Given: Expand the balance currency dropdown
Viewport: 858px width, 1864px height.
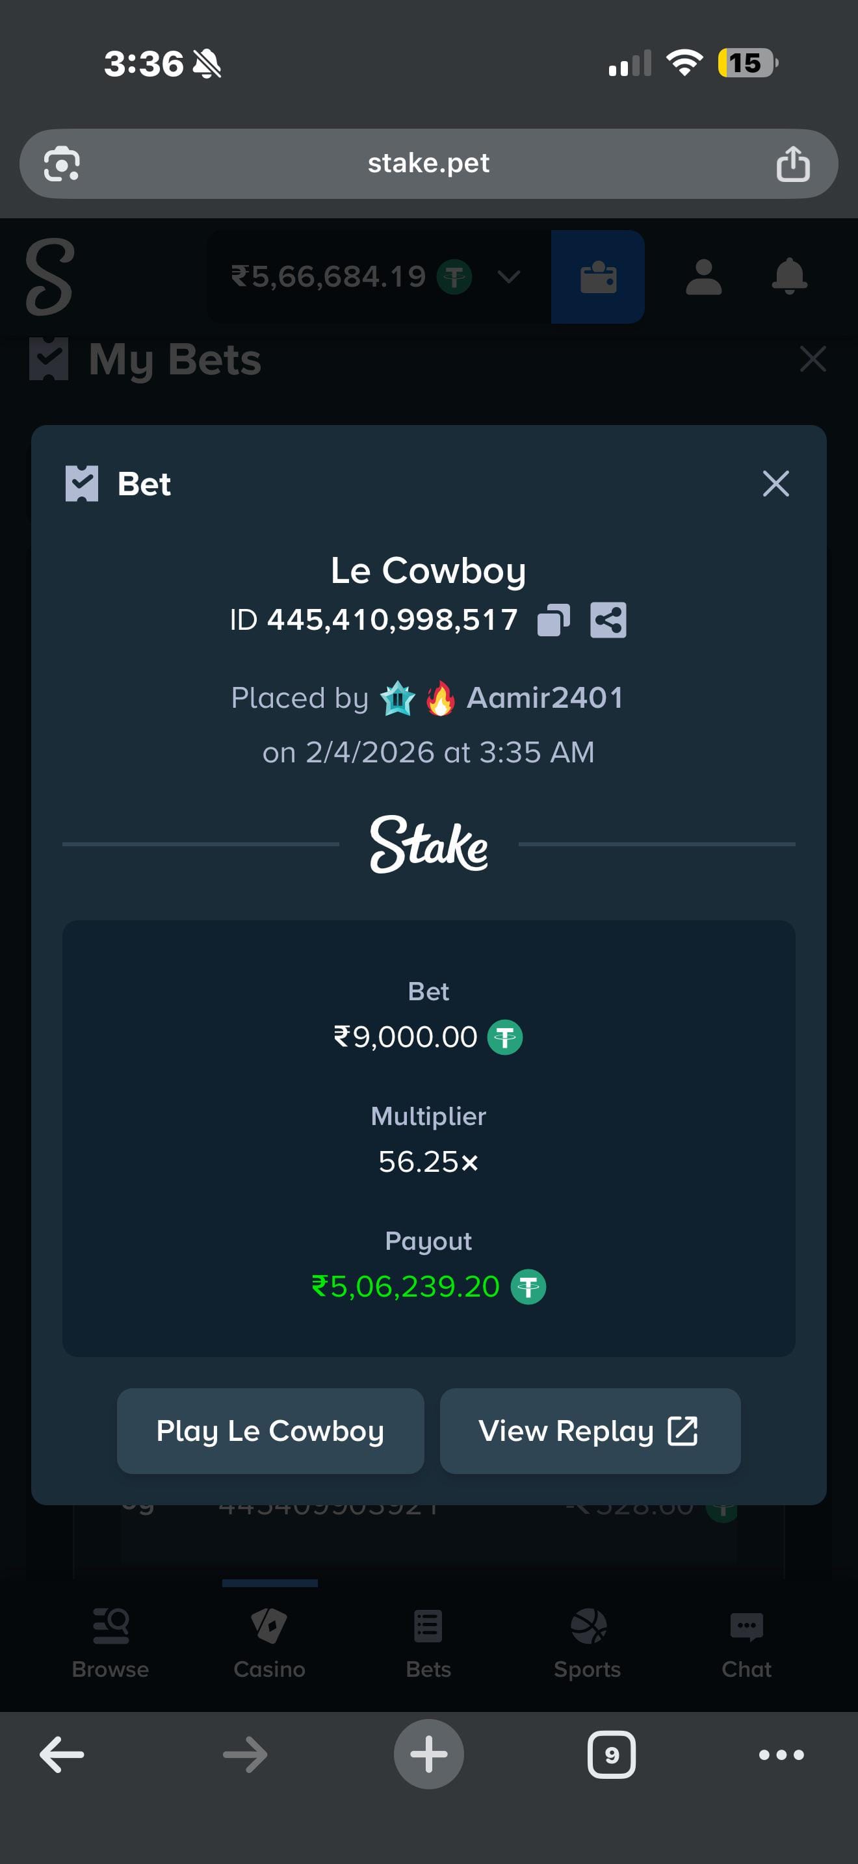Looking at the screenshot, I should (508, 277).
